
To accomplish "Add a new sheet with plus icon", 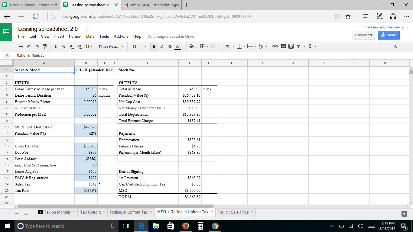I will point(17,213).
